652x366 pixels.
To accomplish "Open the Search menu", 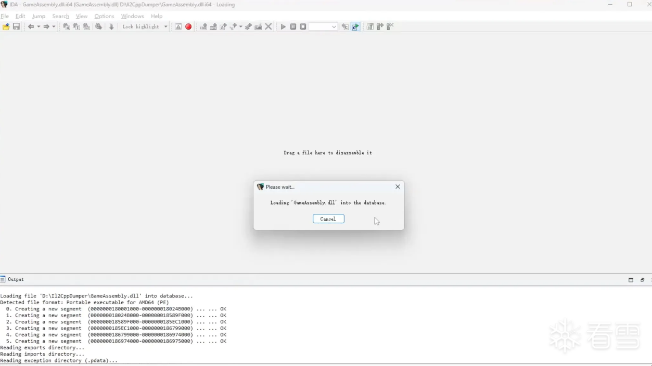I will 60,16.
